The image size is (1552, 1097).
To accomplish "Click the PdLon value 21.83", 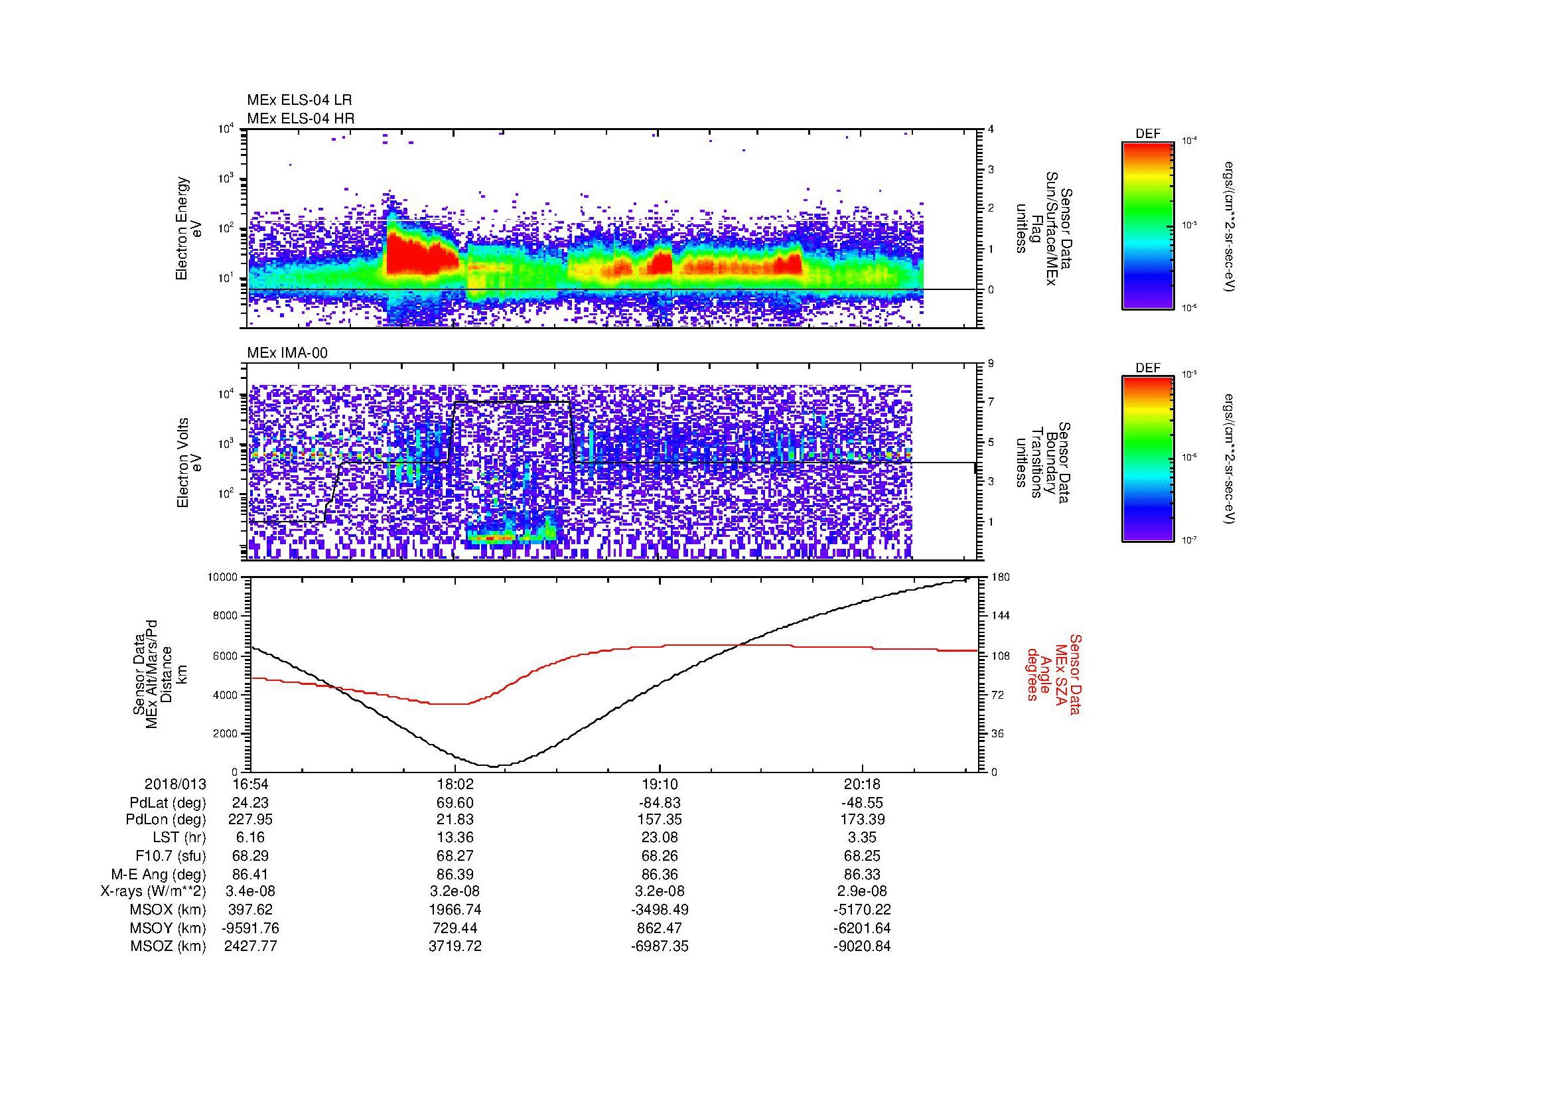I will (x=455, y=820).
